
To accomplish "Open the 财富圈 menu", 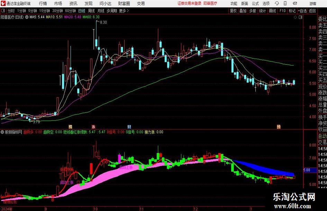I will pyautogui.click(x=124, y=3).
